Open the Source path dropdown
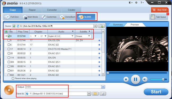This screenshot has height=99, width=172. (95, 26)
